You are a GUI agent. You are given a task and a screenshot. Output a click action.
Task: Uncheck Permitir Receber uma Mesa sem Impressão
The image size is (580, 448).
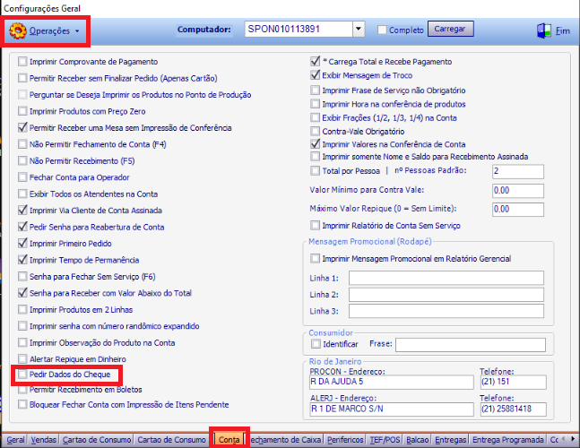(x=22, y=127)
